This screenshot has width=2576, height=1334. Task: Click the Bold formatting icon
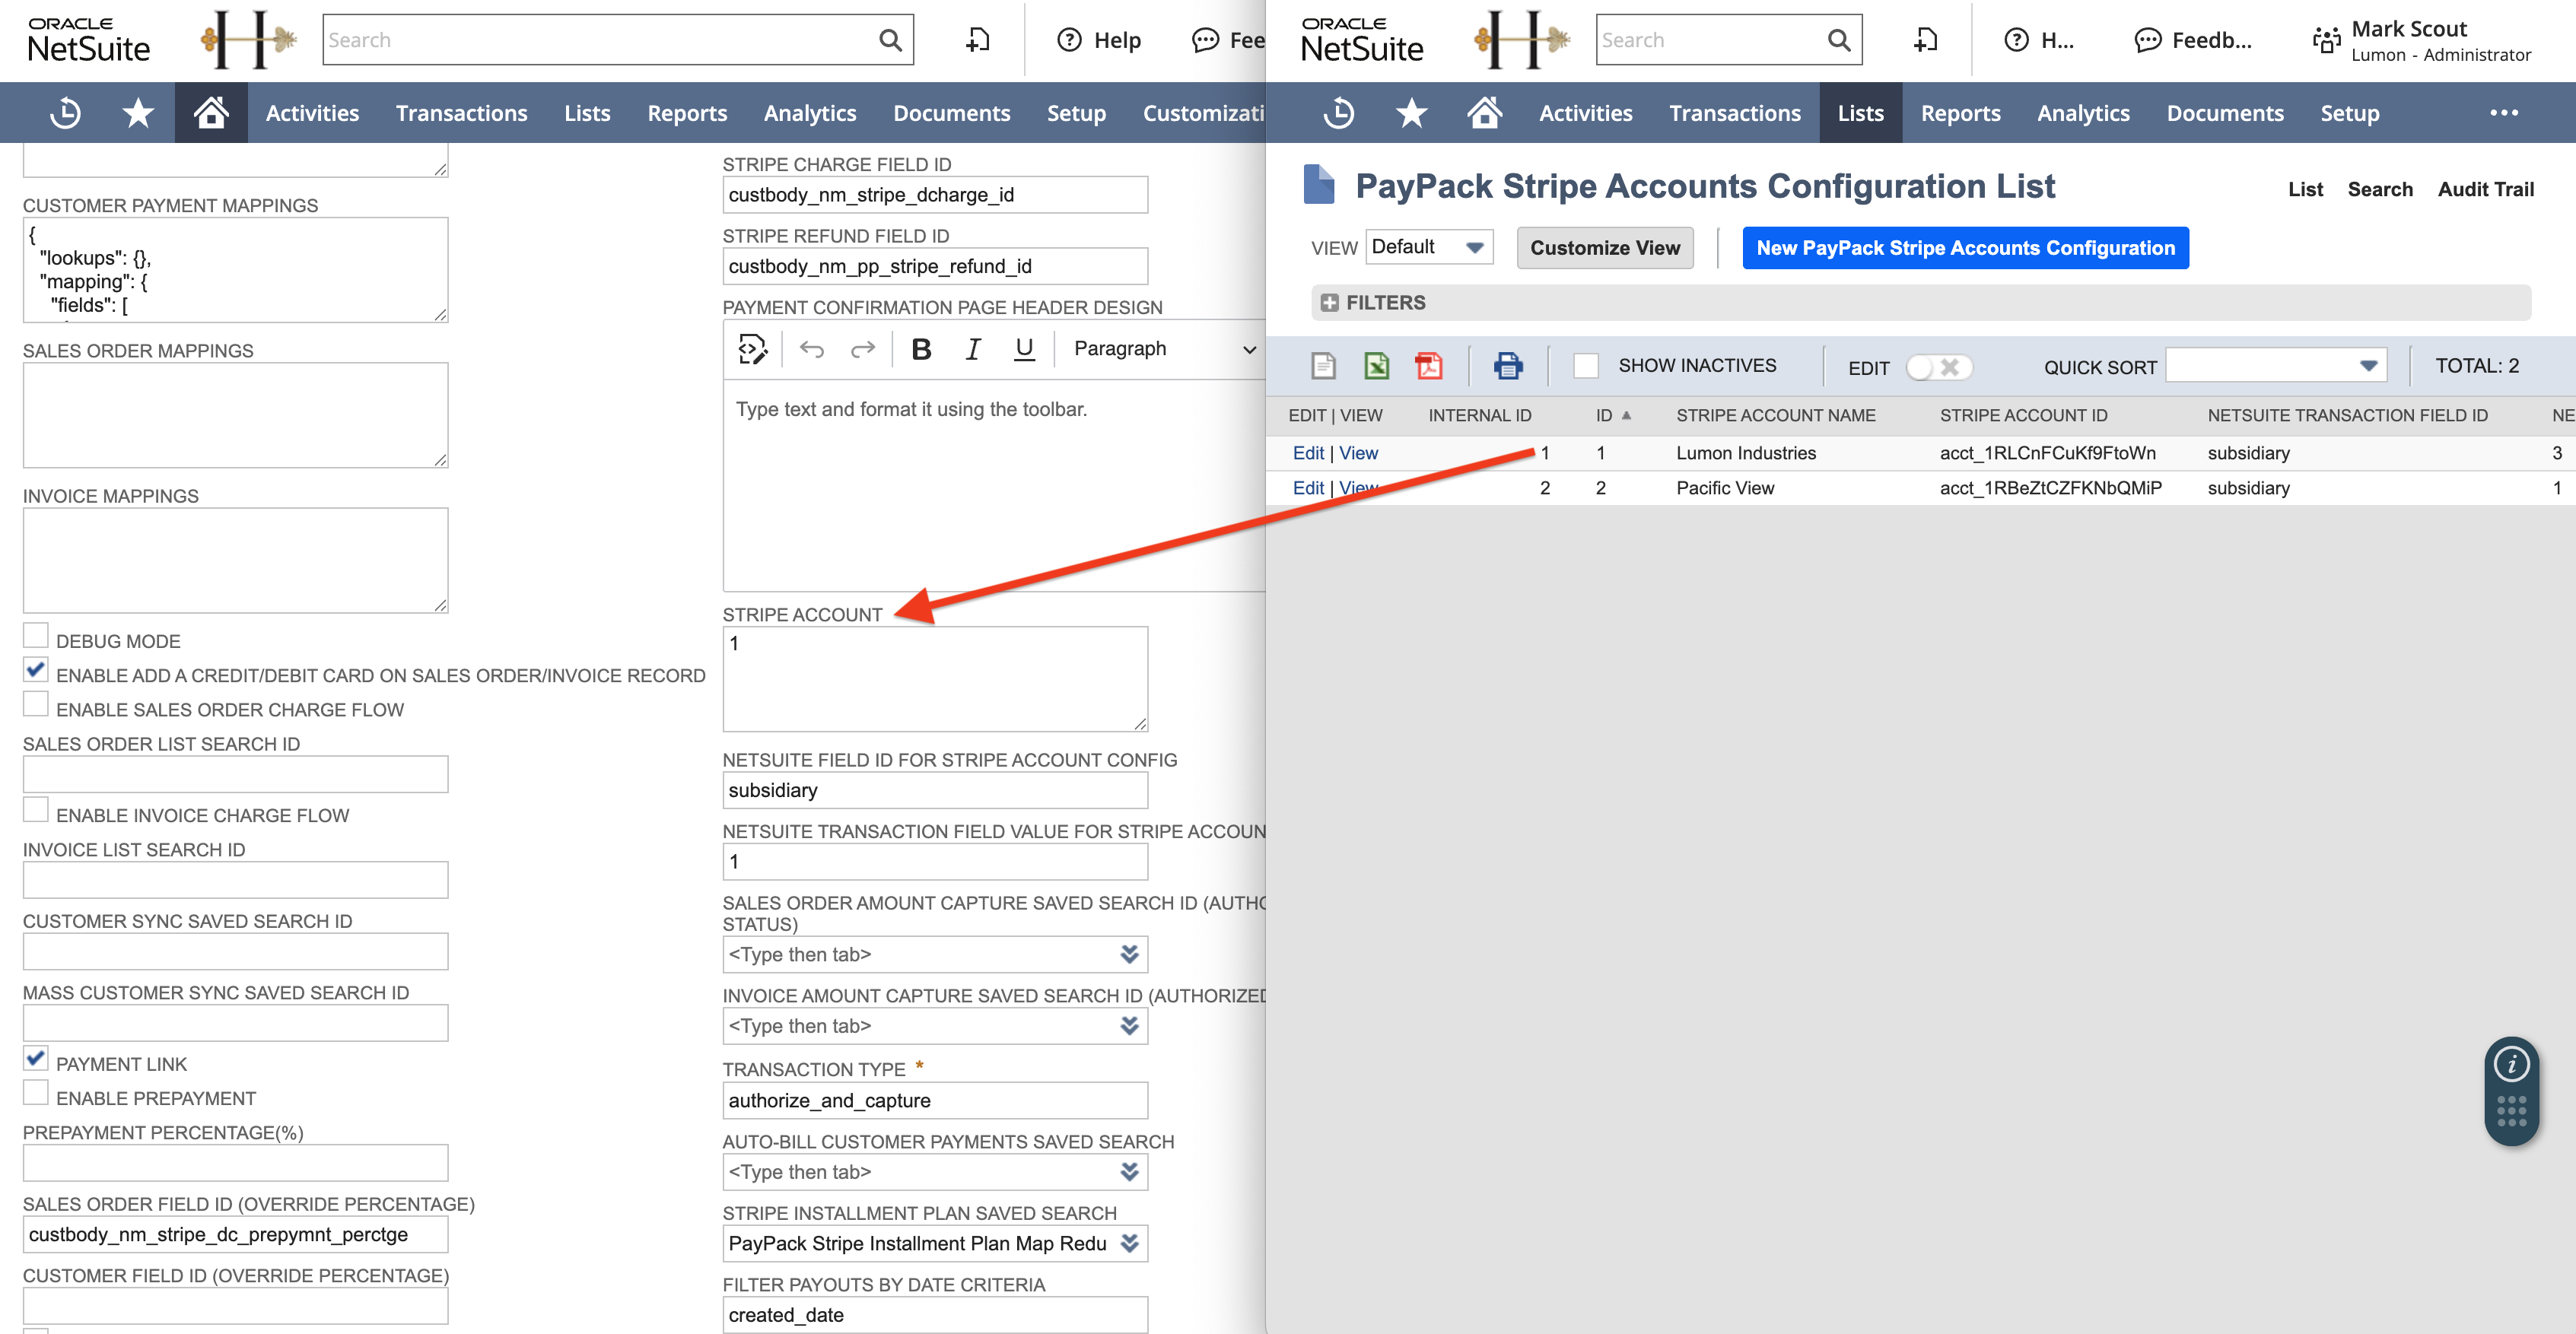[x=921, y=349]
